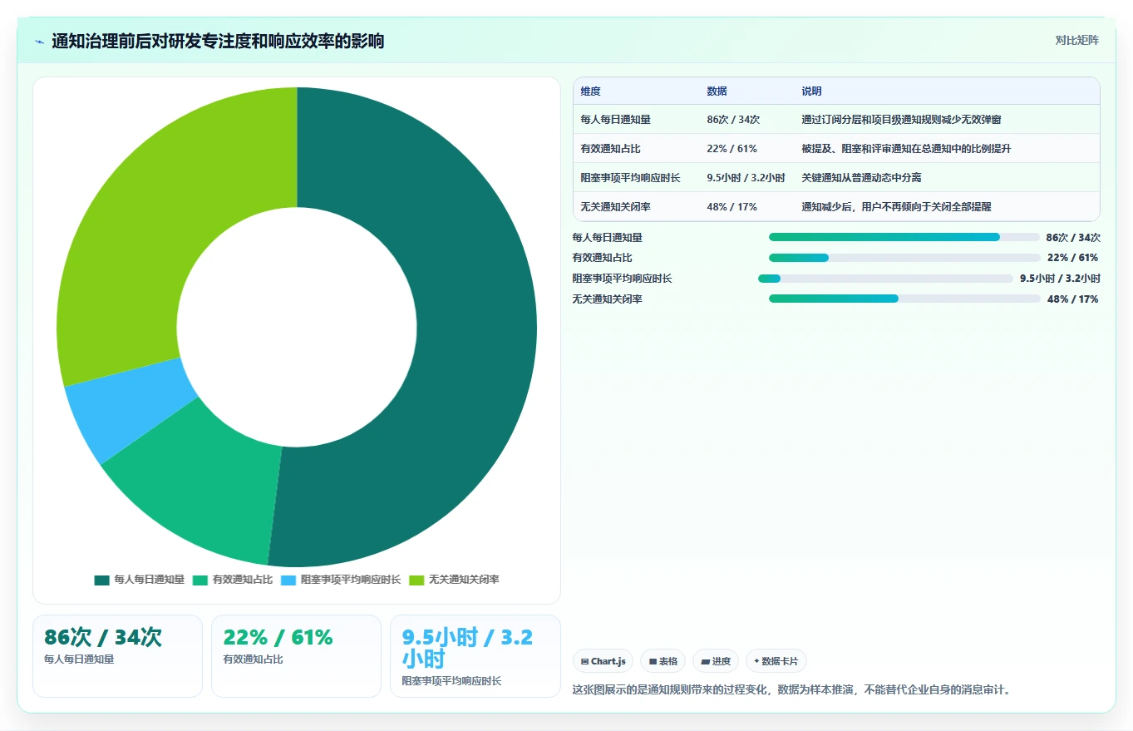Screen dimensions: 1133x731
Task: Select 无关通知关闭率 in the table's first column
Action: coord(616,207)
